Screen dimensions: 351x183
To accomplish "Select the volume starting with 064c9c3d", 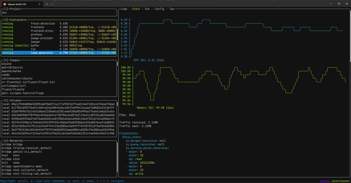I will tap(58, 133).
